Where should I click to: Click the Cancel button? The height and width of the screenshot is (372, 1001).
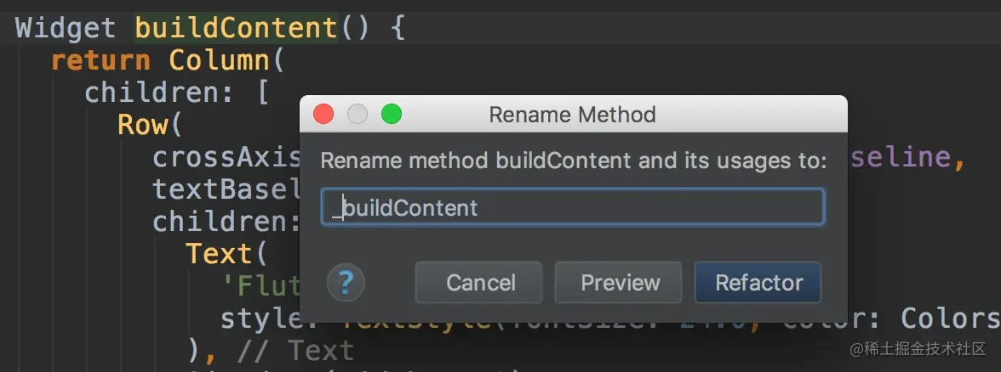coord(478,283)
